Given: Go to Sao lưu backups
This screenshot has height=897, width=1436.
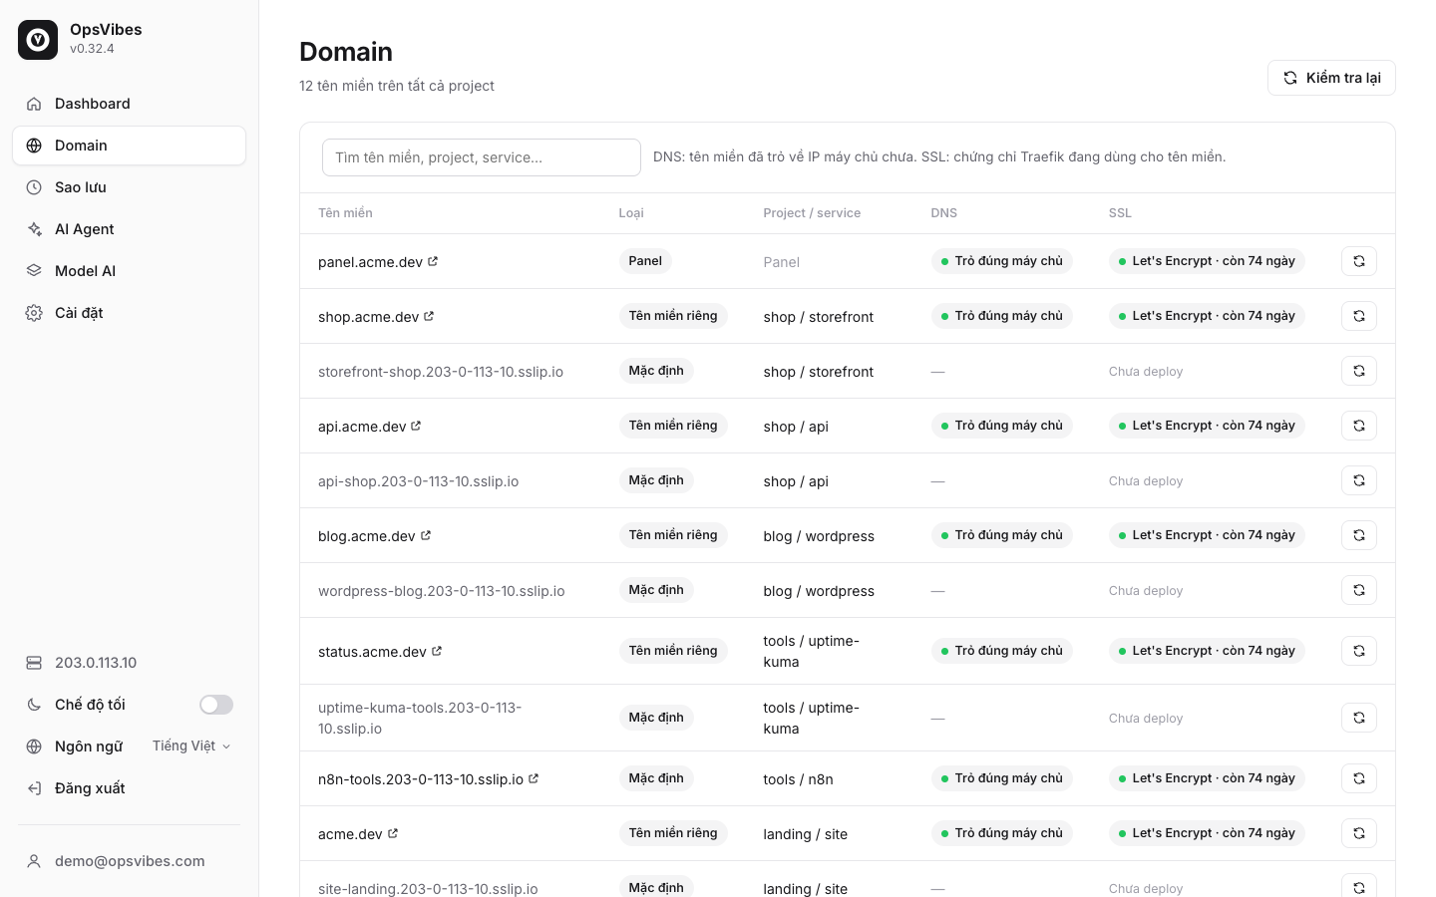Looking at the screenshot, I should click(x=129, y=187).
